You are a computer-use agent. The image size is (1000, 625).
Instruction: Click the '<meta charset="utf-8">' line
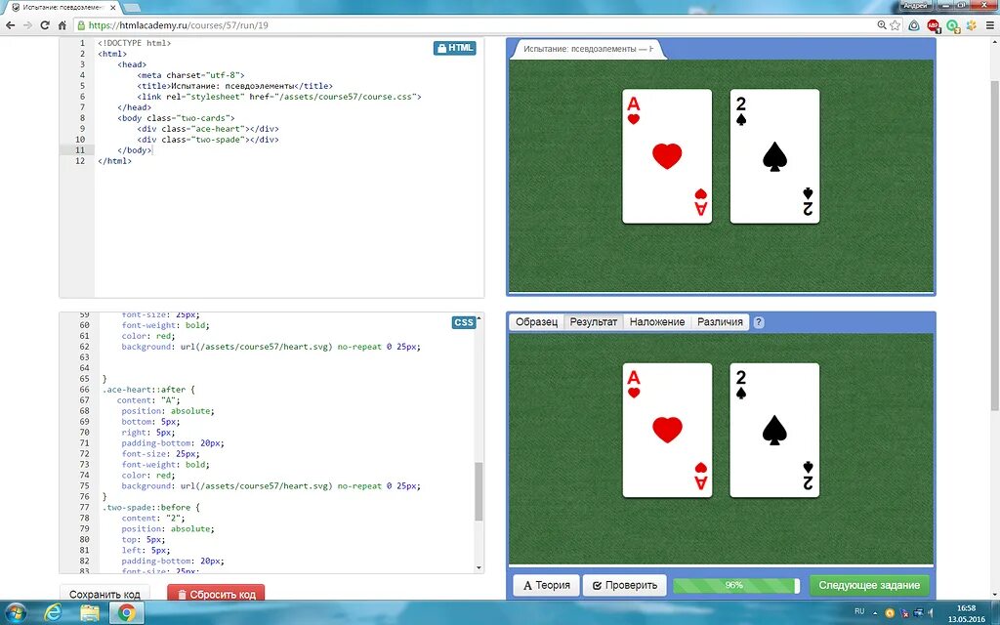click(x=190, y=75)
